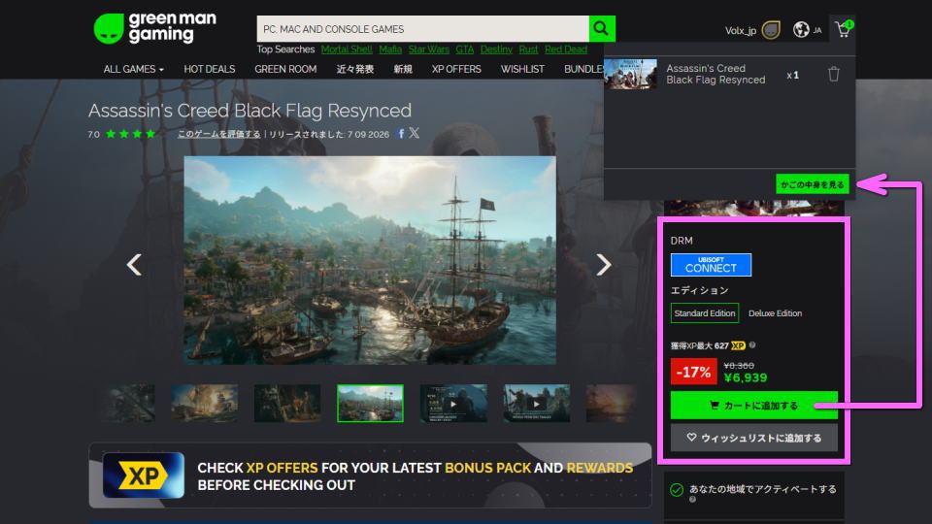Click the このゲームを評価する rate link
Image resolution: width=932 pixels, height=524 pixels.
[x=218, y=134]
